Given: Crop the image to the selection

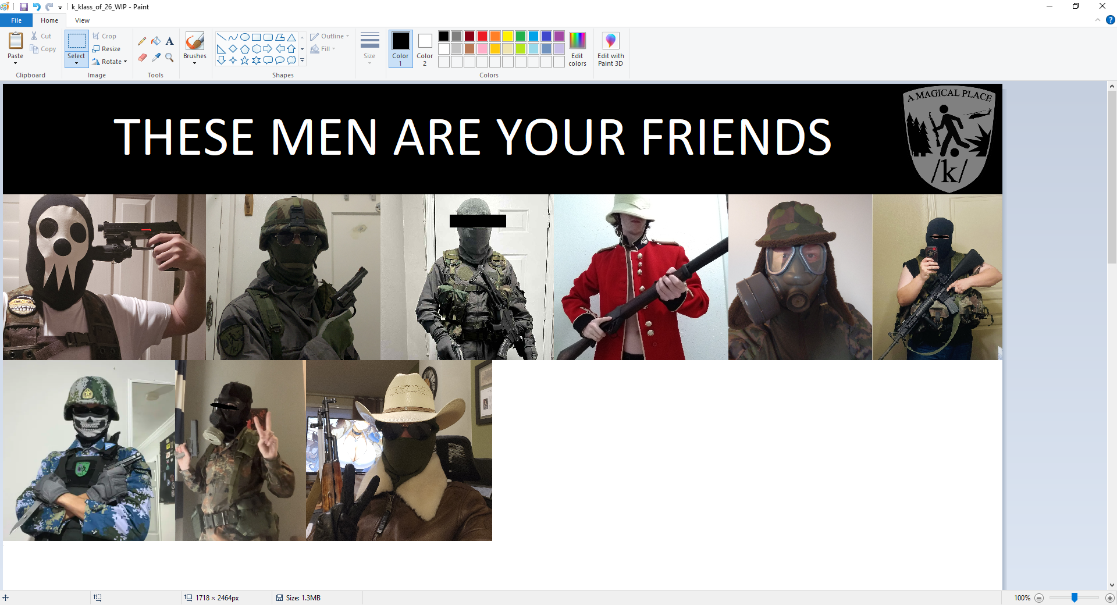Looking at the screenshot, I should tap(104, 36).
